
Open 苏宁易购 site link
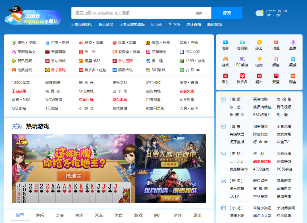click(55, 70)
